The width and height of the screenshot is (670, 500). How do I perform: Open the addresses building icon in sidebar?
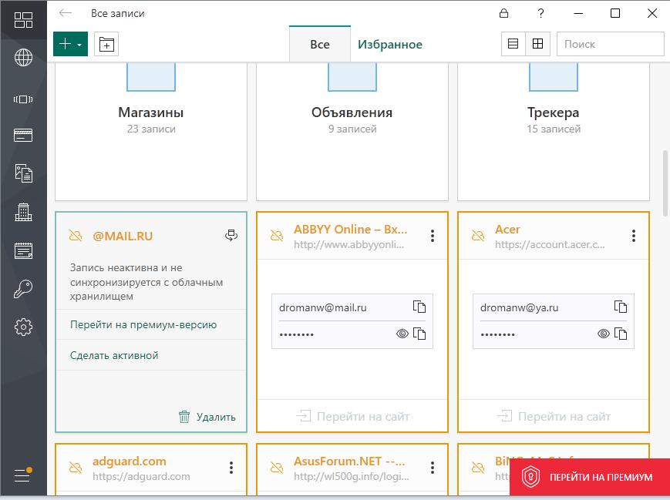click(23, 211)
